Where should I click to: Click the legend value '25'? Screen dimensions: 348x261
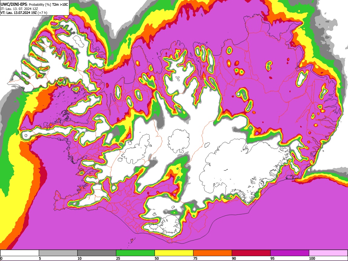118,258
